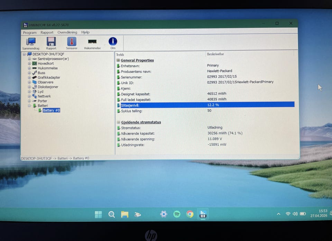Screen dimensions: 332x241
Task: Select the Gjeldende strømstatus heading
Action: (x=141, y=122)
